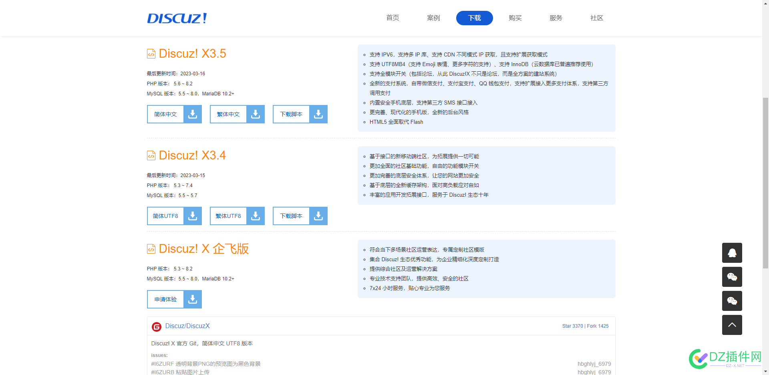Viewport: 769px width, 375px height.
Task: Open issue #I6ZURF 透明背景PNG的预览图为黑色背景
Action: point(206,364)
